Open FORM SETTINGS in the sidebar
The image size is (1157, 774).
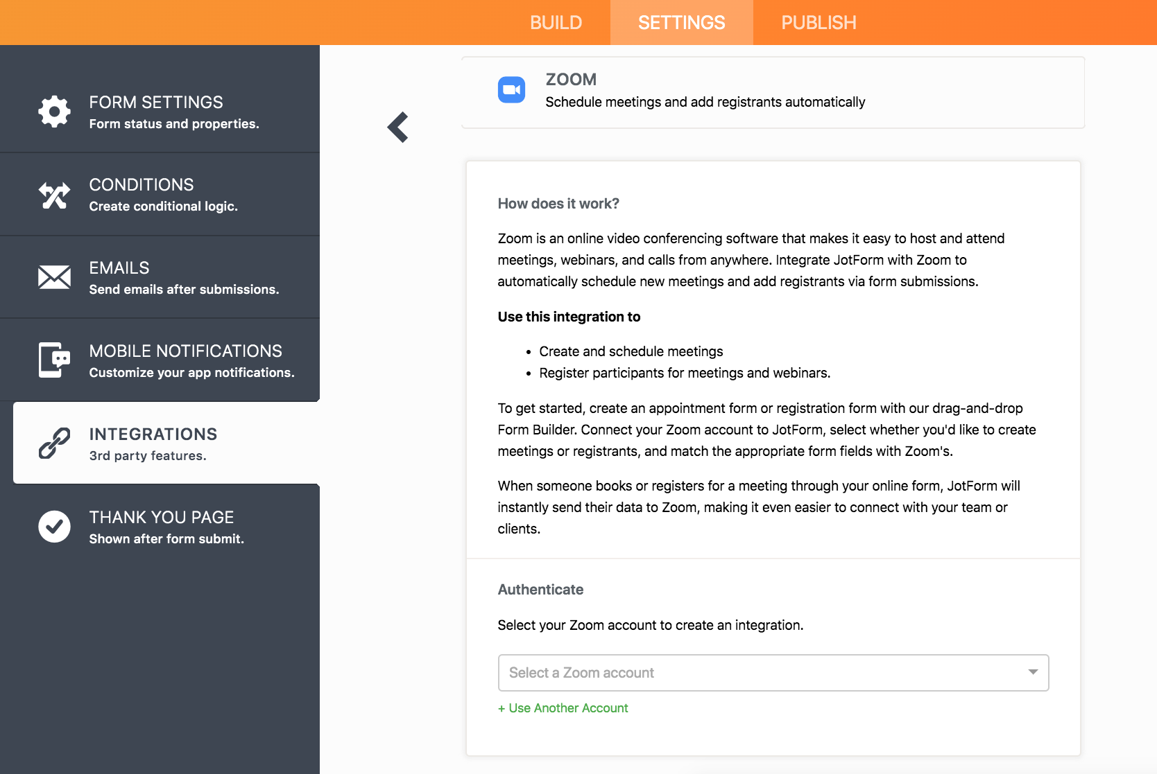pos(160,111)
